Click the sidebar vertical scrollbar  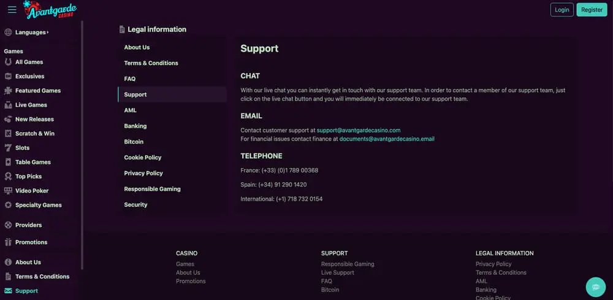coord(82,145)
